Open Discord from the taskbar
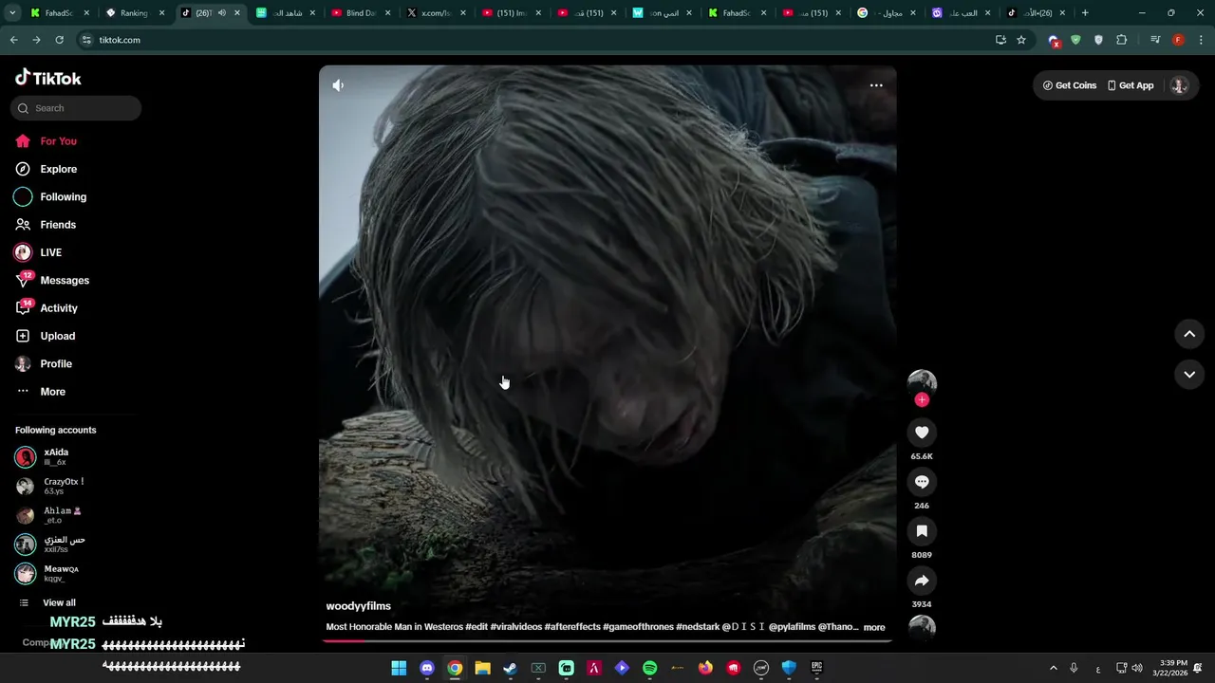1215x683 pixels. [426, 668]
